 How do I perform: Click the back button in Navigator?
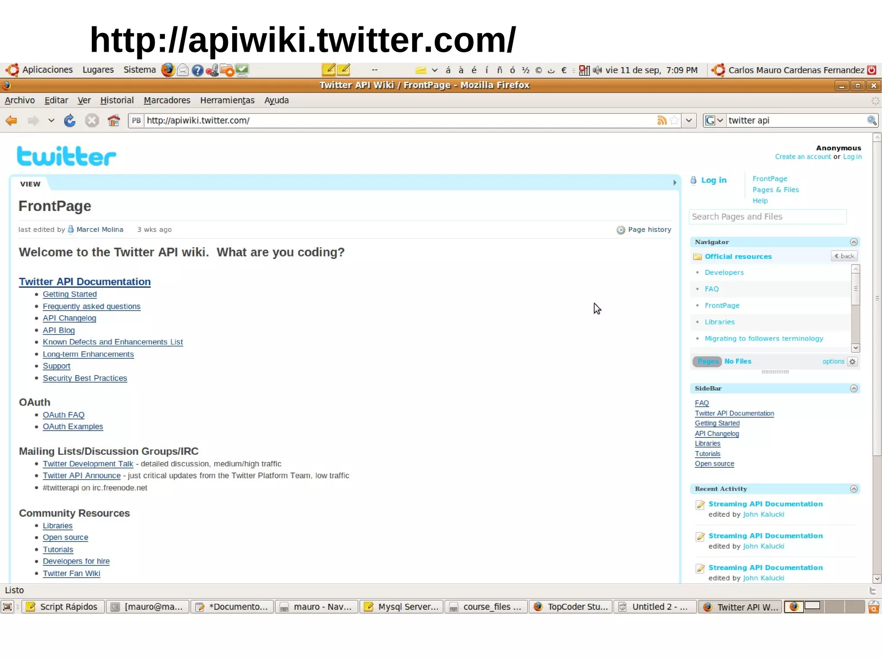tap(845, 256)
